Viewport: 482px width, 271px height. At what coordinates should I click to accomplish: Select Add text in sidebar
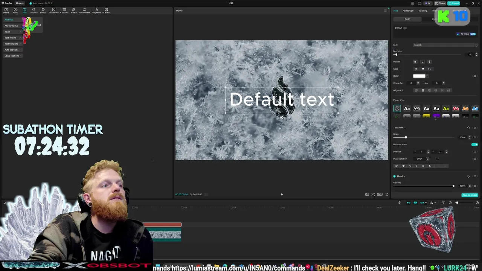13,20
